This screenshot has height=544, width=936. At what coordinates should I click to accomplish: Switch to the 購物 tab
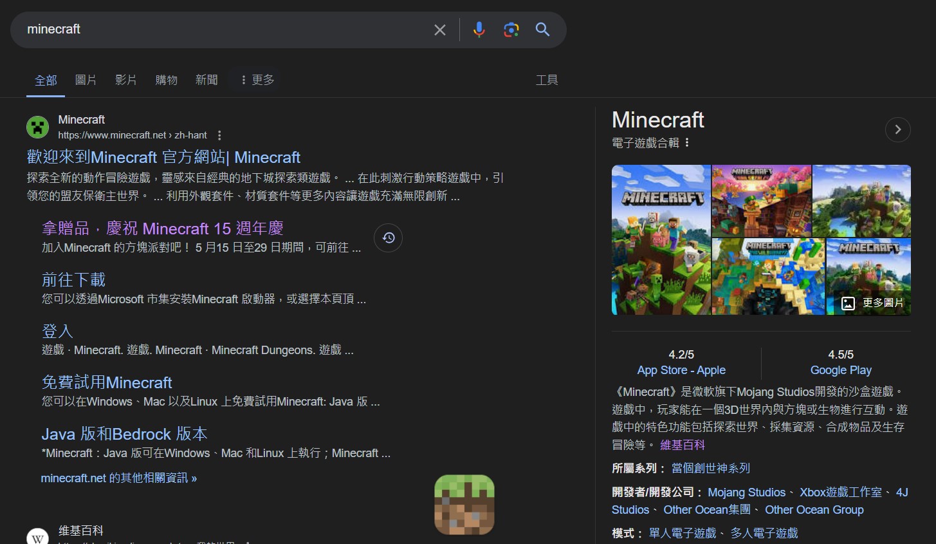click(166, 80)
